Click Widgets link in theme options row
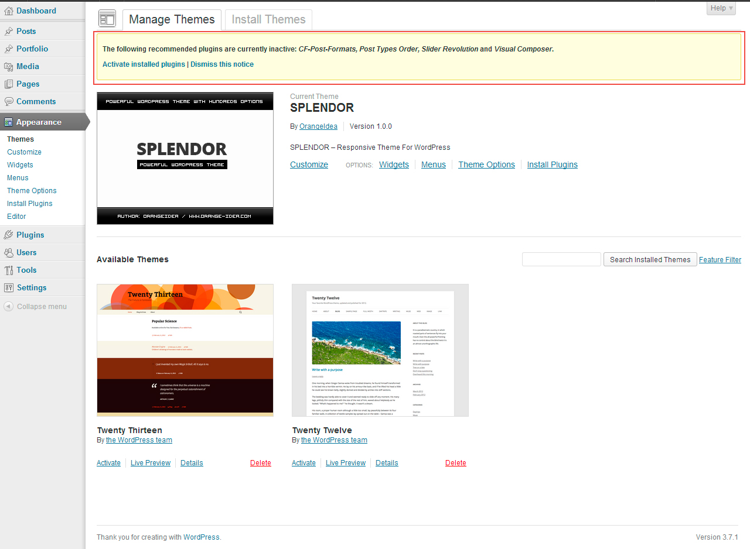The image size is (750, 549). point(394,164)
